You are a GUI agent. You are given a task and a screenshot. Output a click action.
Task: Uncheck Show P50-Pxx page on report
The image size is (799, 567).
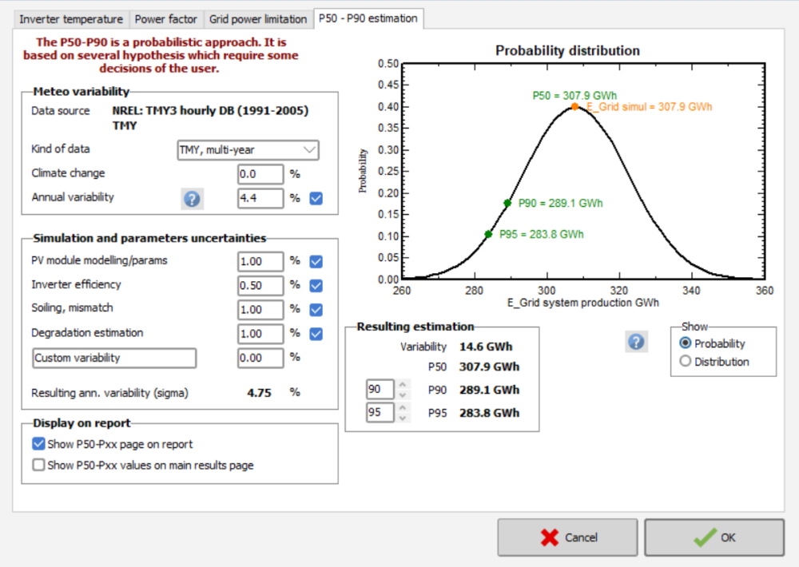pyautogui.click(x=38, y=443)
